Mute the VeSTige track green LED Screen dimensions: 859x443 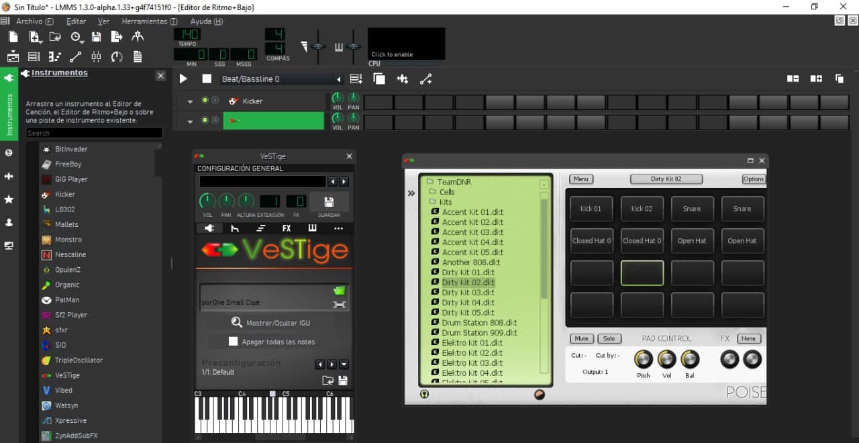coord(205,120)
